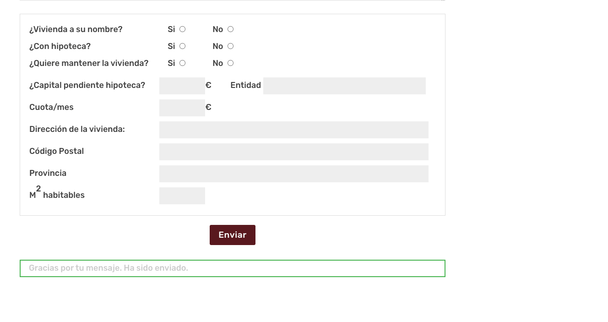Submit the form with Enviar button
The height and width of the screenshot is (322, 608).
(233, 235)
